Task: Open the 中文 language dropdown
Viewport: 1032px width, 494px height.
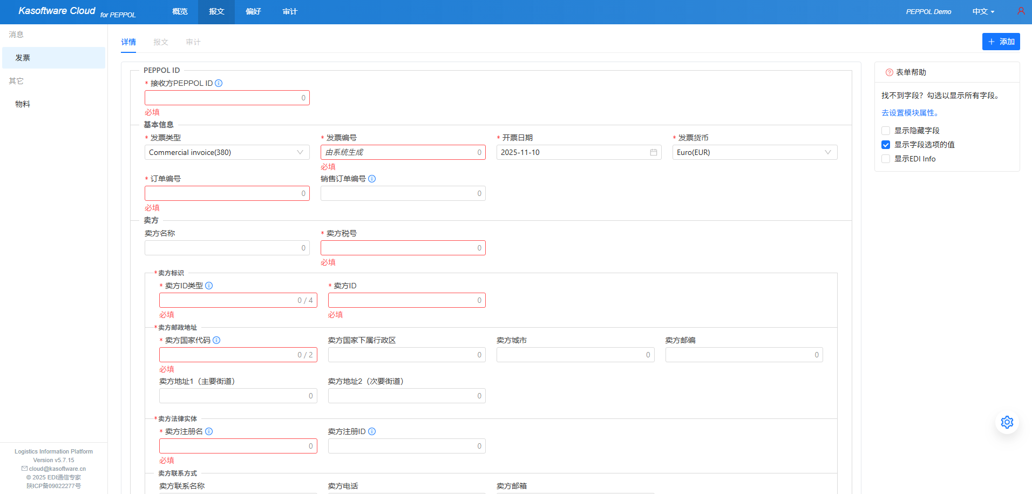Action: pos(983,12)
